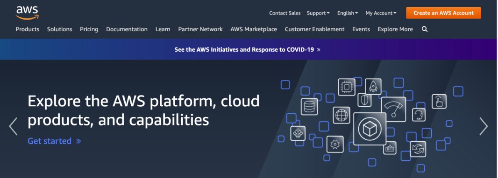Click Create an AWS Account button
This screenshot has height=178, width=498.
pyautogui.click(x=443, y=13)
